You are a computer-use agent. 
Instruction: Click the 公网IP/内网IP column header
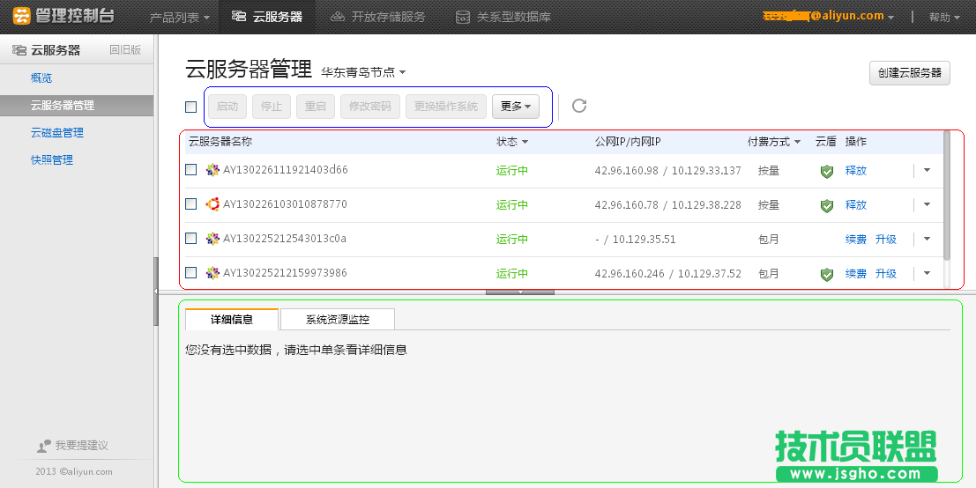pyautogui.click(x=628, y=142)
